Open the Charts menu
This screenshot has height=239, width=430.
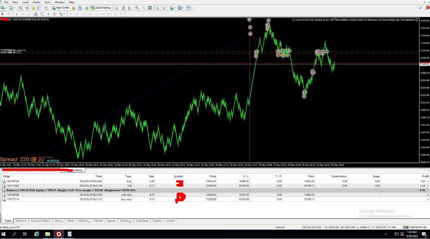tap(36, 2)
